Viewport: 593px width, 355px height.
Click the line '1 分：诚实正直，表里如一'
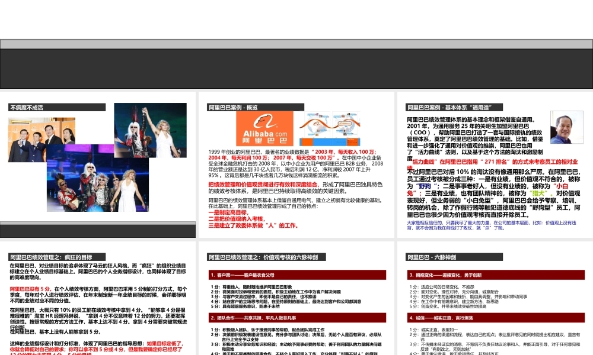pos(433,330)
